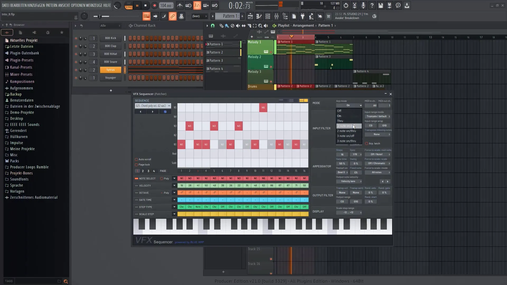
Task: Toggle Arp latch checkbox on right panel
Action: click(367, 143)
